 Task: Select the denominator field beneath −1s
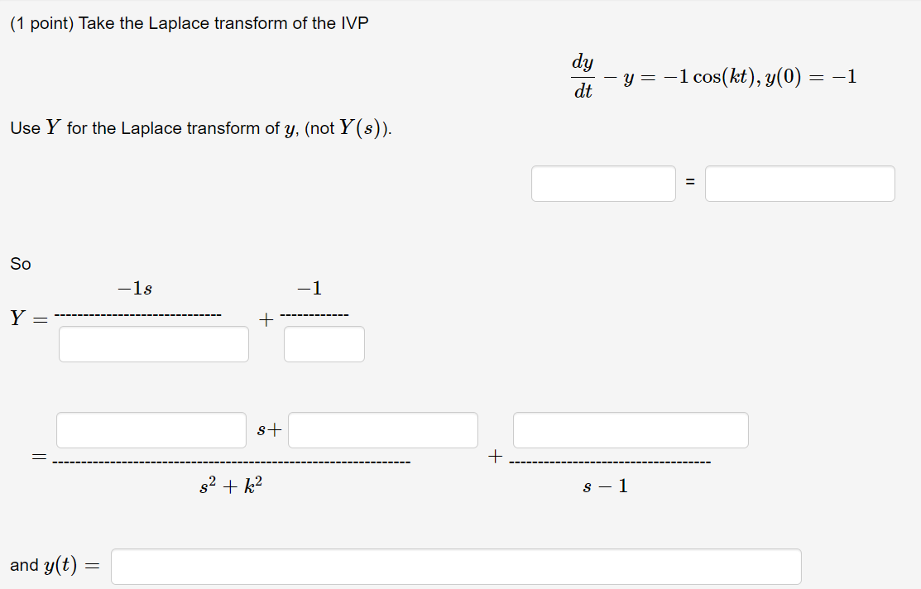tap(154, 344)
